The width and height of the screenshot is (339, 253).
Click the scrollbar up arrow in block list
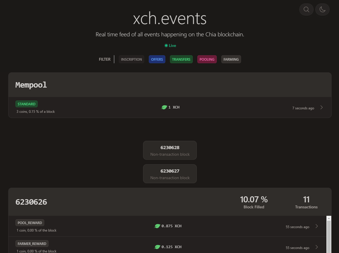[x=329, y=218]
